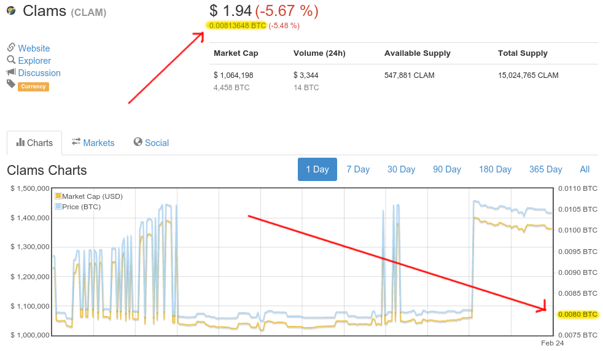The height and width of the screenshot is (351, 603).
Task: Switch to the Social tab
Action: coord(151,143)
